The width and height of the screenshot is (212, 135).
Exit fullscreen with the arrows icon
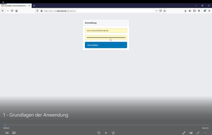pyautogui.click(x=198, y=133)
